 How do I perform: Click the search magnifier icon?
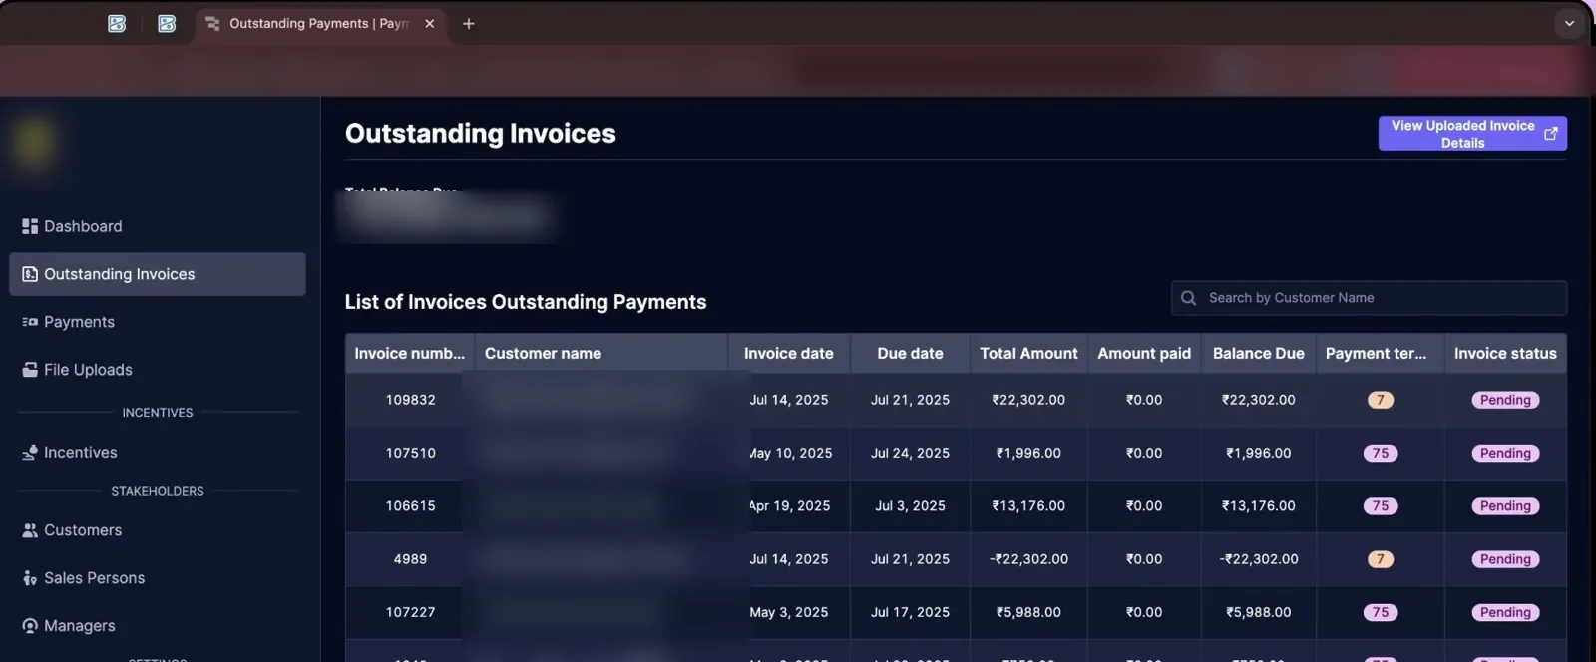coord(1188,298)
